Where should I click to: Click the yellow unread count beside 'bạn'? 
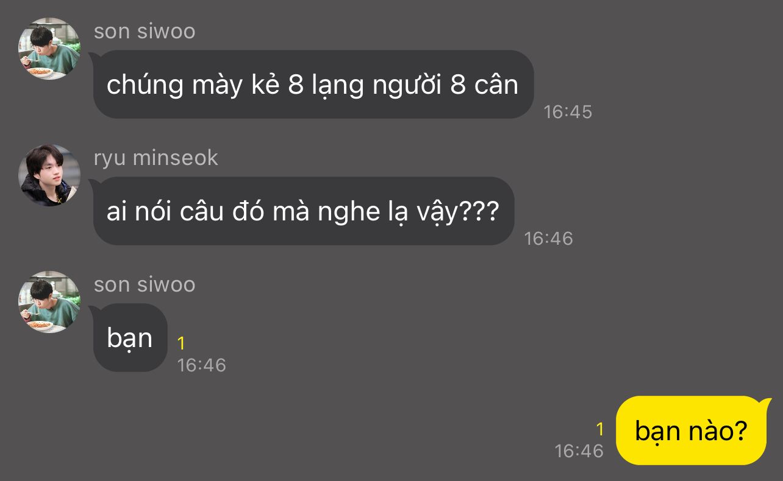point(181,344)
